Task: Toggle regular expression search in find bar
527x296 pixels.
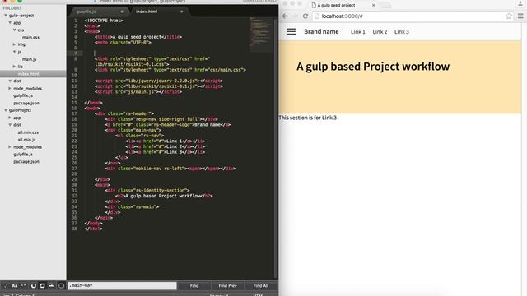Action: click(6, 285)
